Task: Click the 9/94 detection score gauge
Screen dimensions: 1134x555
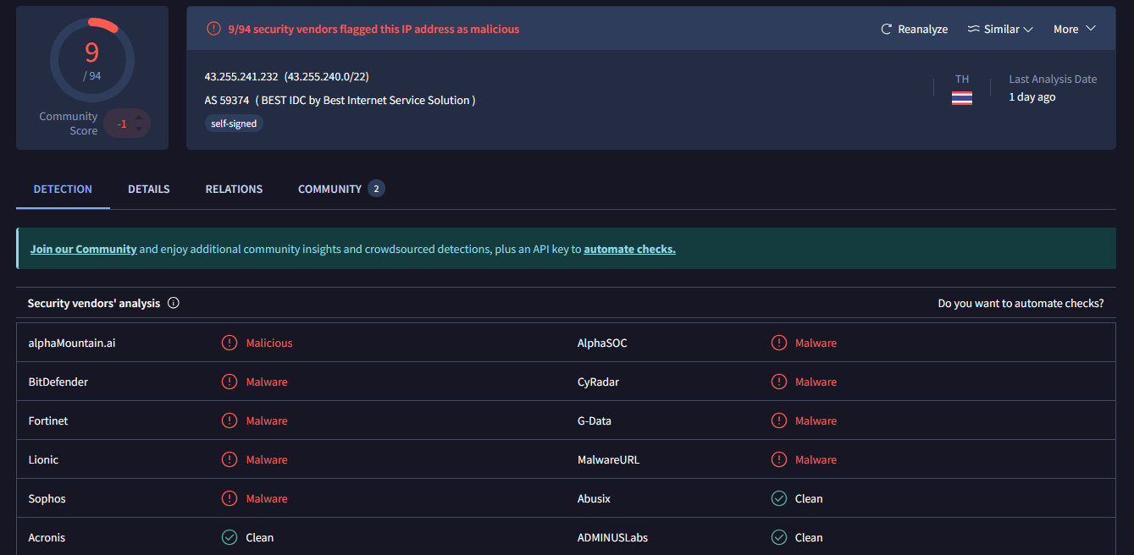Action: pyautogui.click(x=91, y=59)
